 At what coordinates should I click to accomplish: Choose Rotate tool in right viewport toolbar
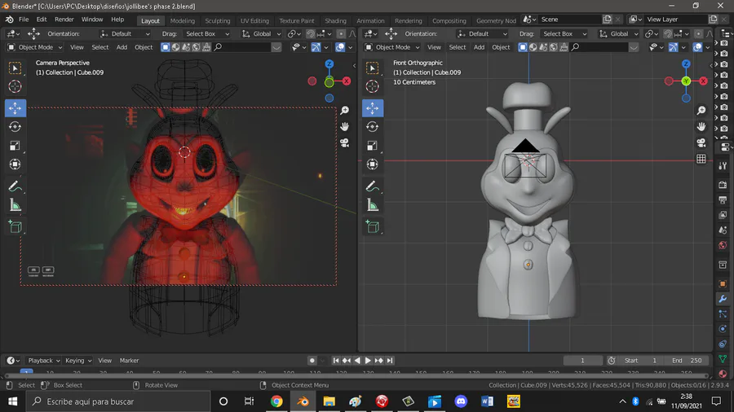coord(373,126)
